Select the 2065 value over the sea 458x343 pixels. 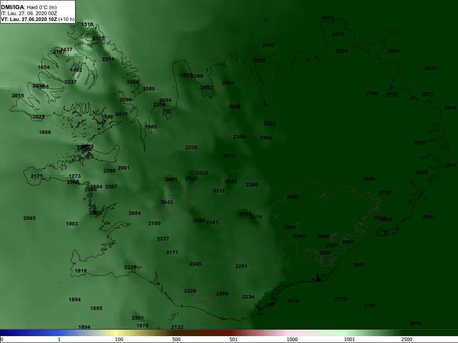[x=29, y=219]
